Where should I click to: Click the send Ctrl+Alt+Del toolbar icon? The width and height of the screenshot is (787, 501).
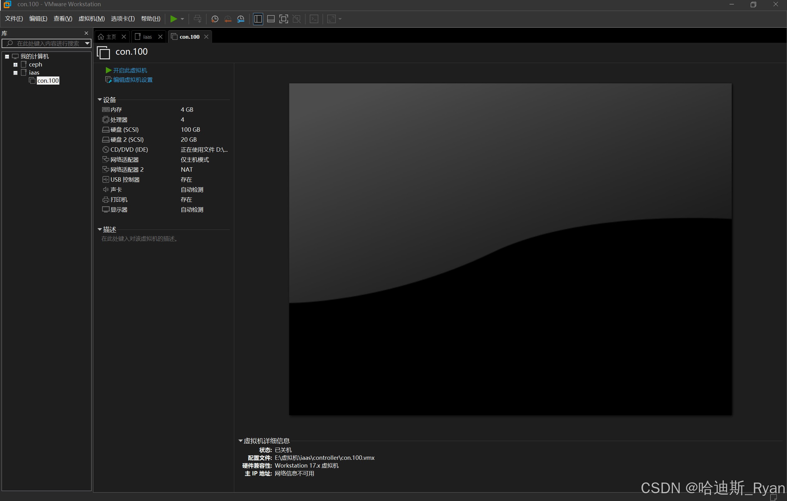click(x=197, y=19)
